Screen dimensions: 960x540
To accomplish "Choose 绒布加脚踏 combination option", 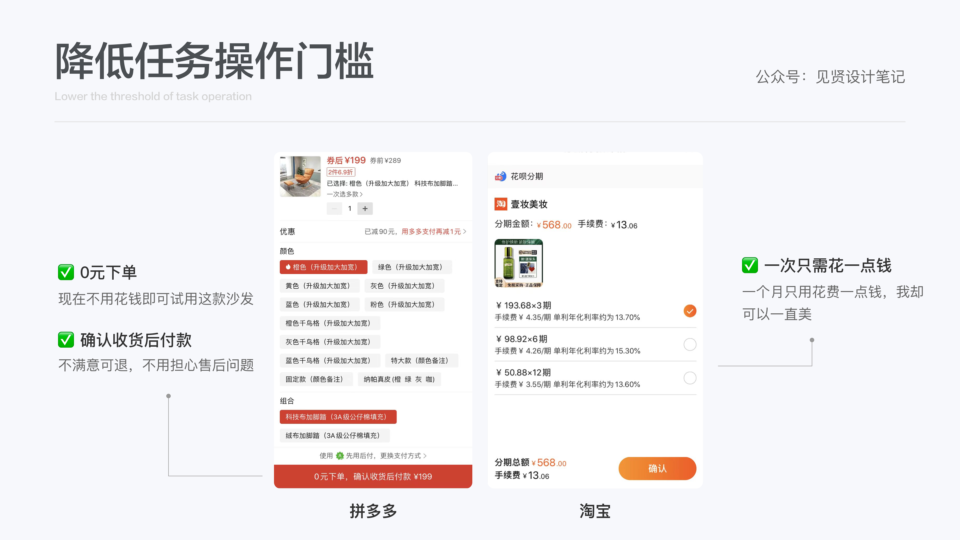I will coord(334,435).
